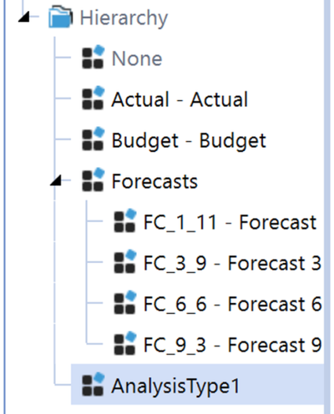The image size is (334, 414).
Task: Click the FC_1_11 member icon
Action: tap(125, 220)
